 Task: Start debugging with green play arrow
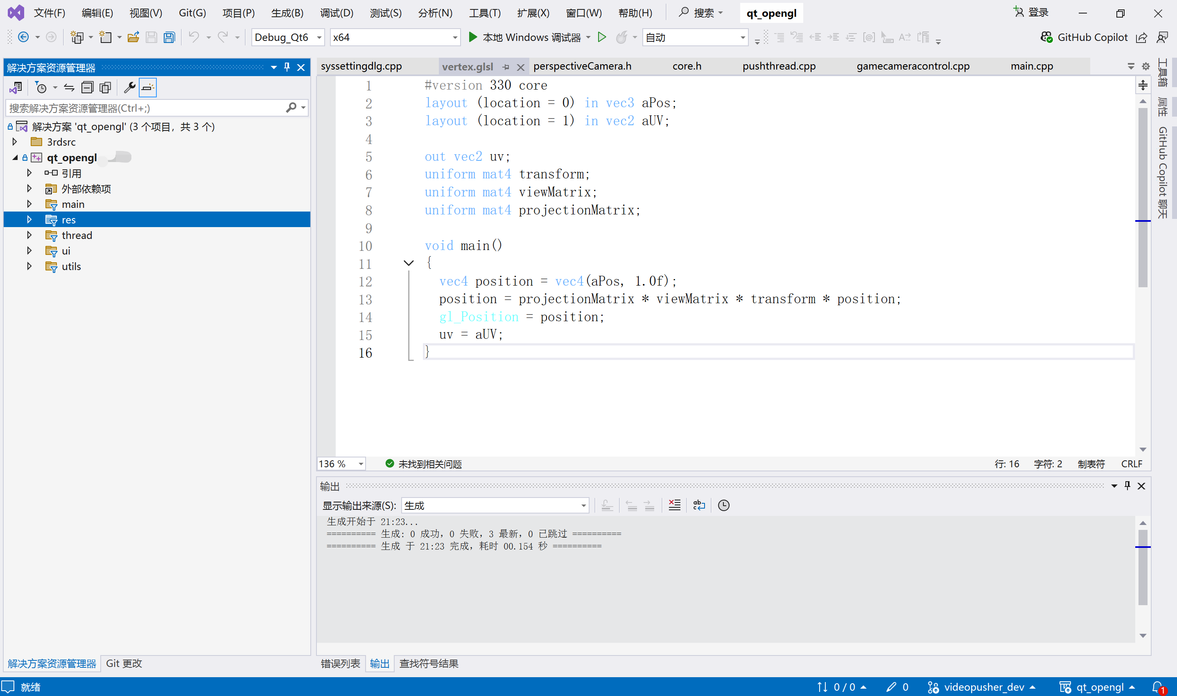click(473, 37)
